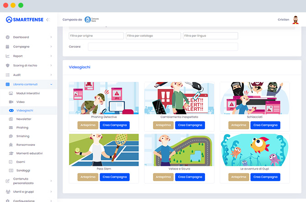Expand the Campagne menu chevron
This screenshot has width=306, height=202.
pyautogui.click(x=51, y=47)
